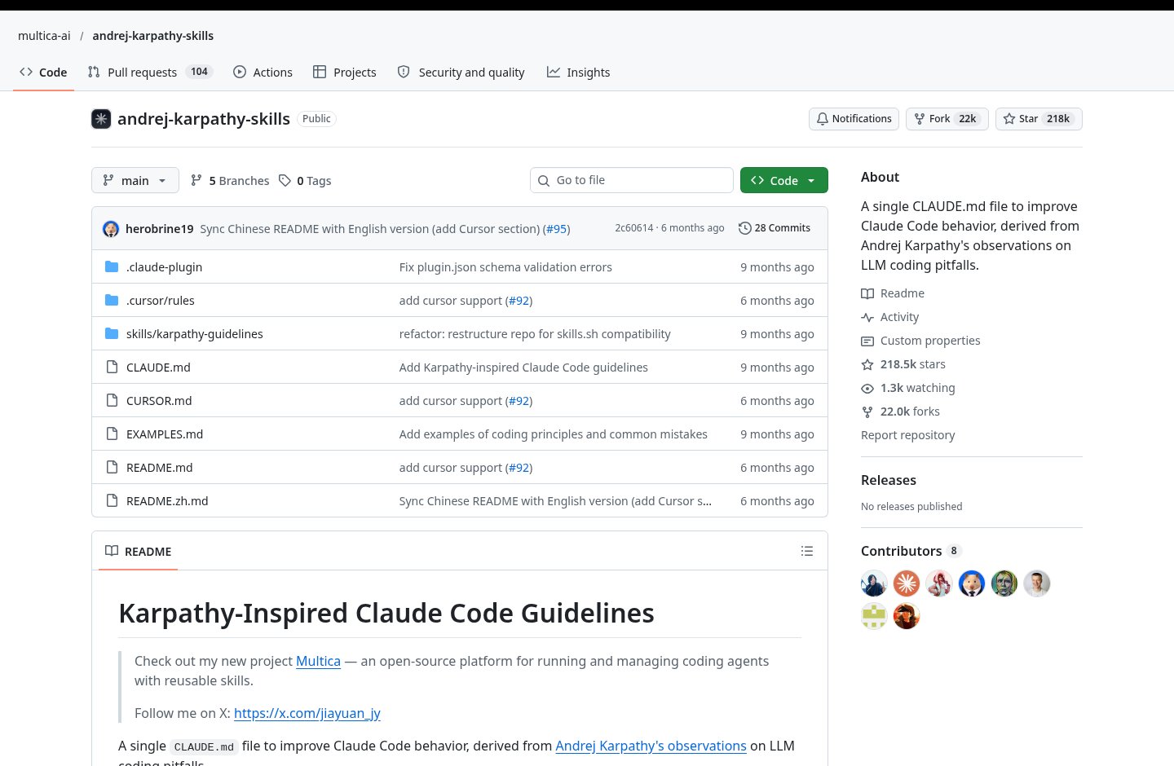Click the .cursor/rules folder icon
The image size is (1174, 766).
tap(112, 300)
